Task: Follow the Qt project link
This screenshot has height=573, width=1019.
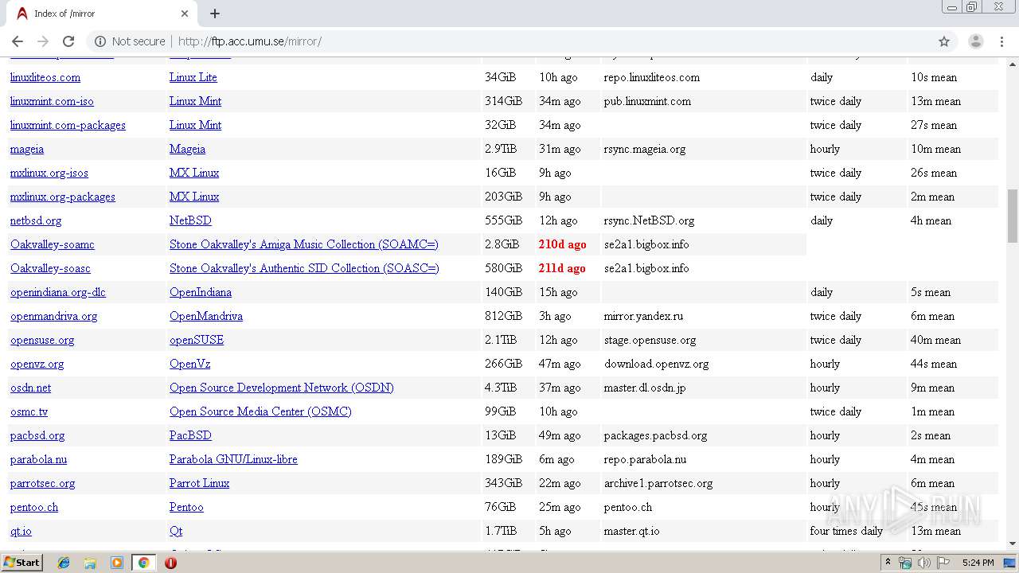Action: (x=176, y=531)
